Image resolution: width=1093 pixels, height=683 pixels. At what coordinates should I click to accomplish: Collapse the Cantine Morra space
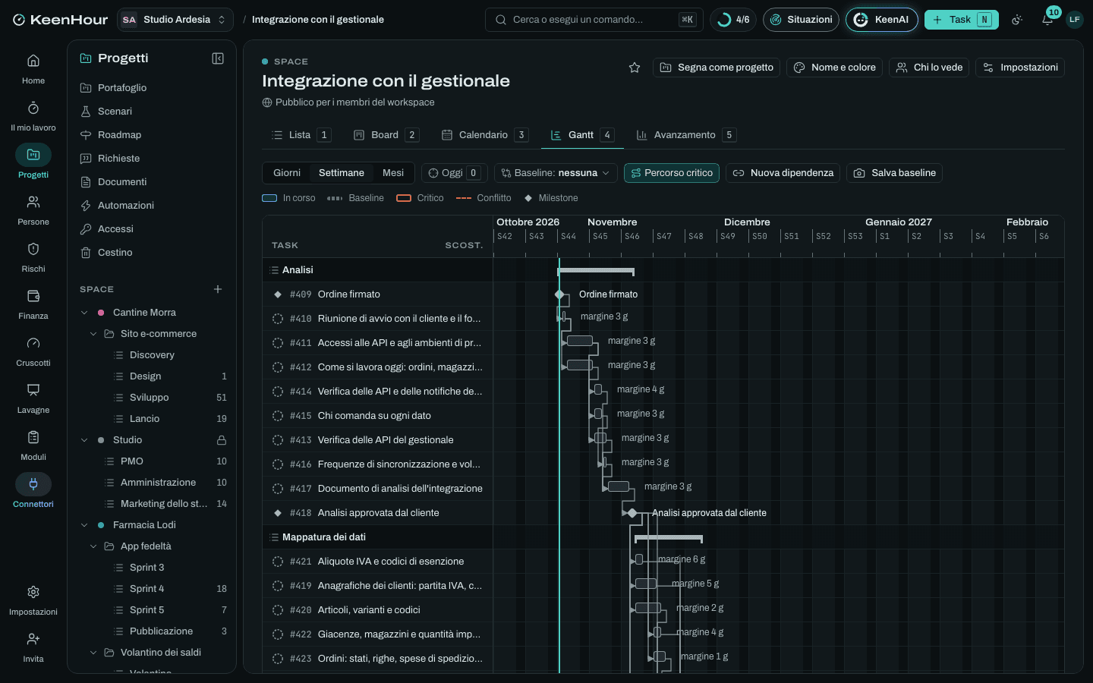(x=84, y=313)
